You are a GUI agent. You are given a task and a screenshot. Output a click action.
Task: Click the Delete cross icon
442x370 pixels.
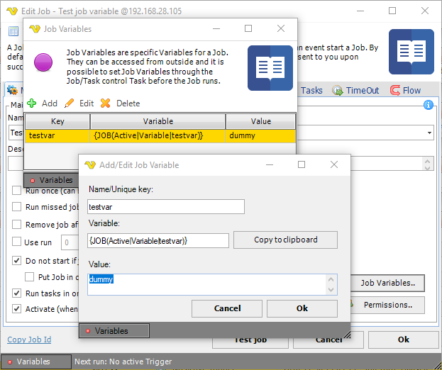coord(106,103)
